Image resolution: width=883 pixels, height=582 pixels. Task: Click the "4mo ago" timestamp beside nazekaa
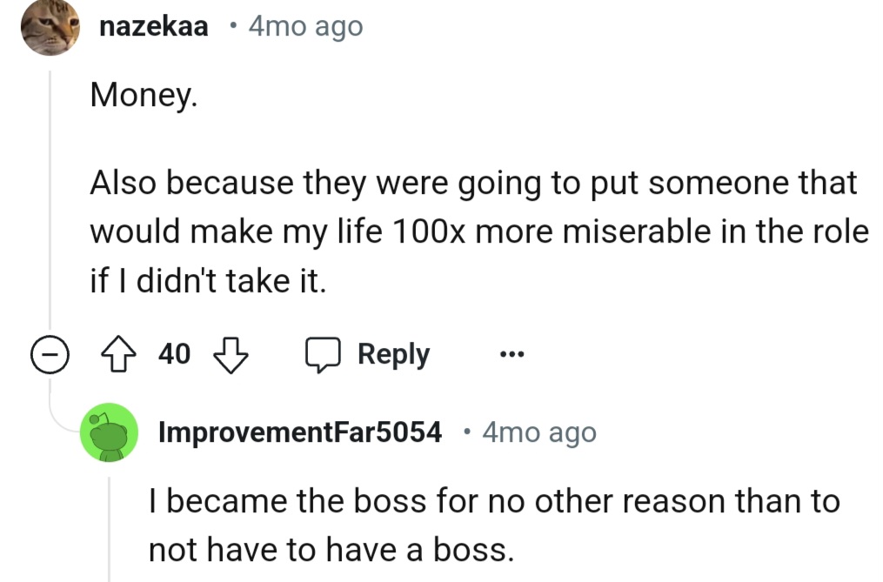click(x=304, y=27)
